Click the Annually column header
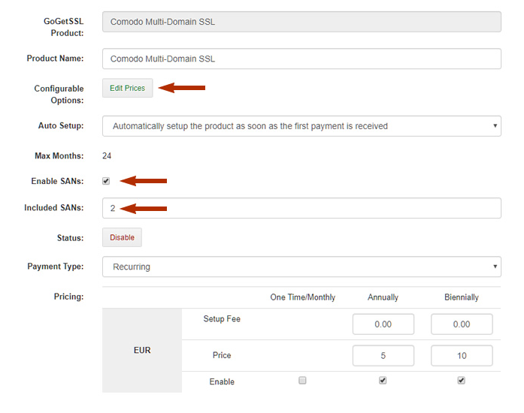This screenshot has width=524, height=413. coord(383,297)
